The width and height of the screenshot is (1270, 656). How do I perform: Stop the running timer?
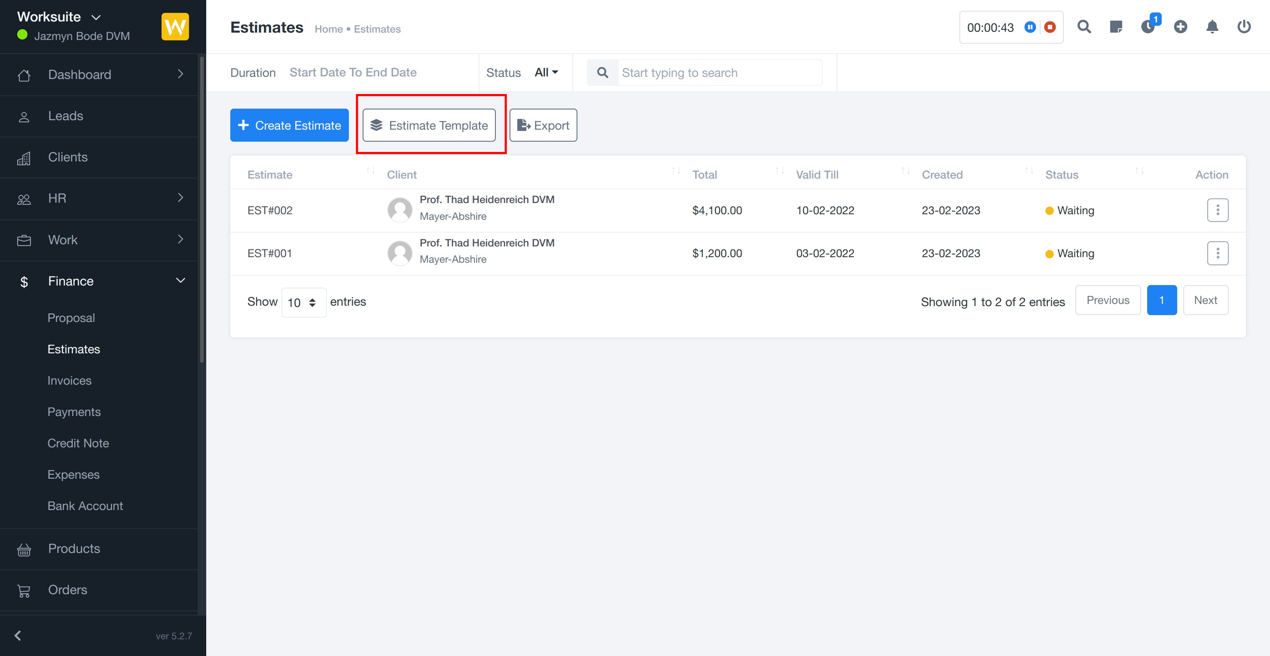1050,27
